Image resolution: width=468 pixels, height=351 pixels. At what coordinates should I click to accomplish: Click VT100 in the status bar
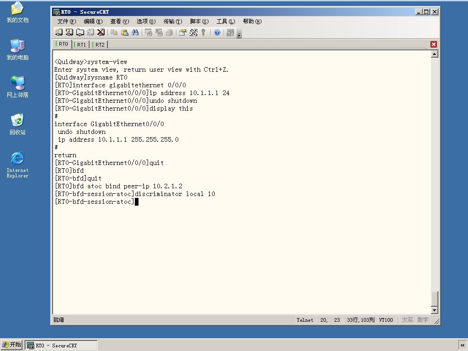coord(386,320)
